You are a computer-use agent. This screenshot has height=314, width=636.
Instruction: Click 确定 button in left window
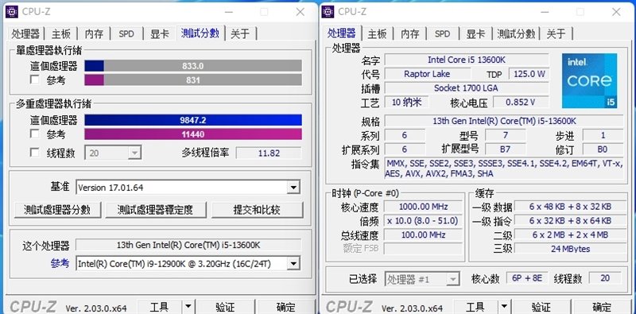pos(285,307)
